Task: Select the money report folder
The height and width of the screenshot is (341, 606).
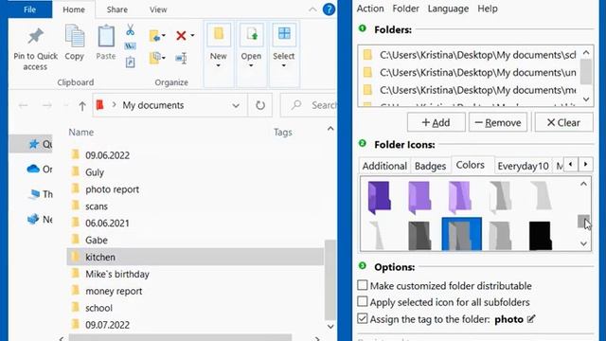Action: [114, 291]
